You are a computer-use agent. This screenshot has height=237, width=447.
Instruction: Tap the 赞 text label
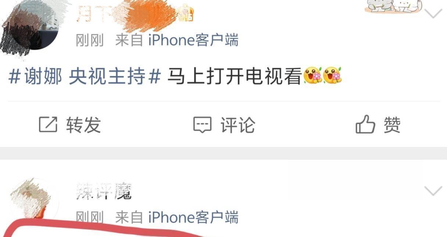tap(392, 125)
